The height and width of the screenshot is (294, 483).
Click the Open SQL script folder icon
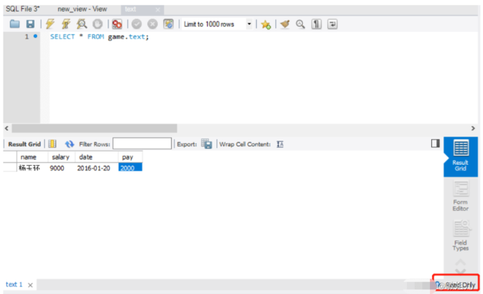14,24
